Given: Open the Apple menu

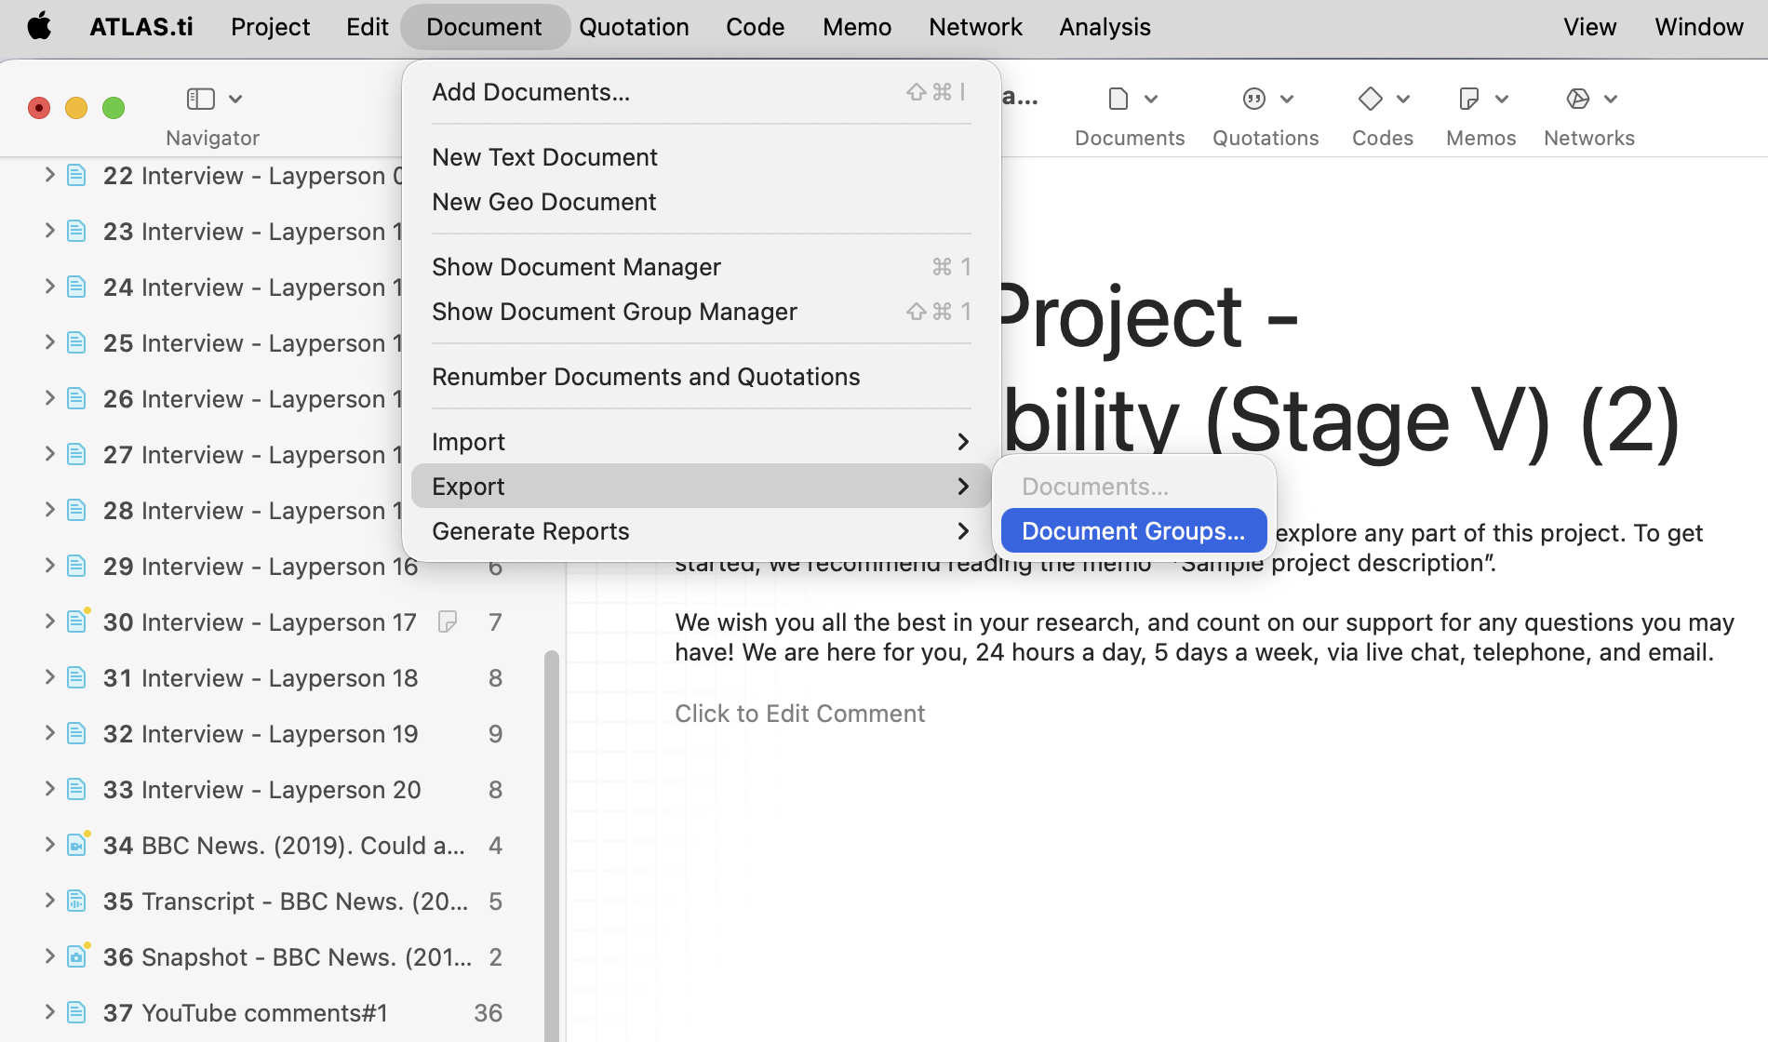Looking at the screenshot, I should [x=39, y=26].
